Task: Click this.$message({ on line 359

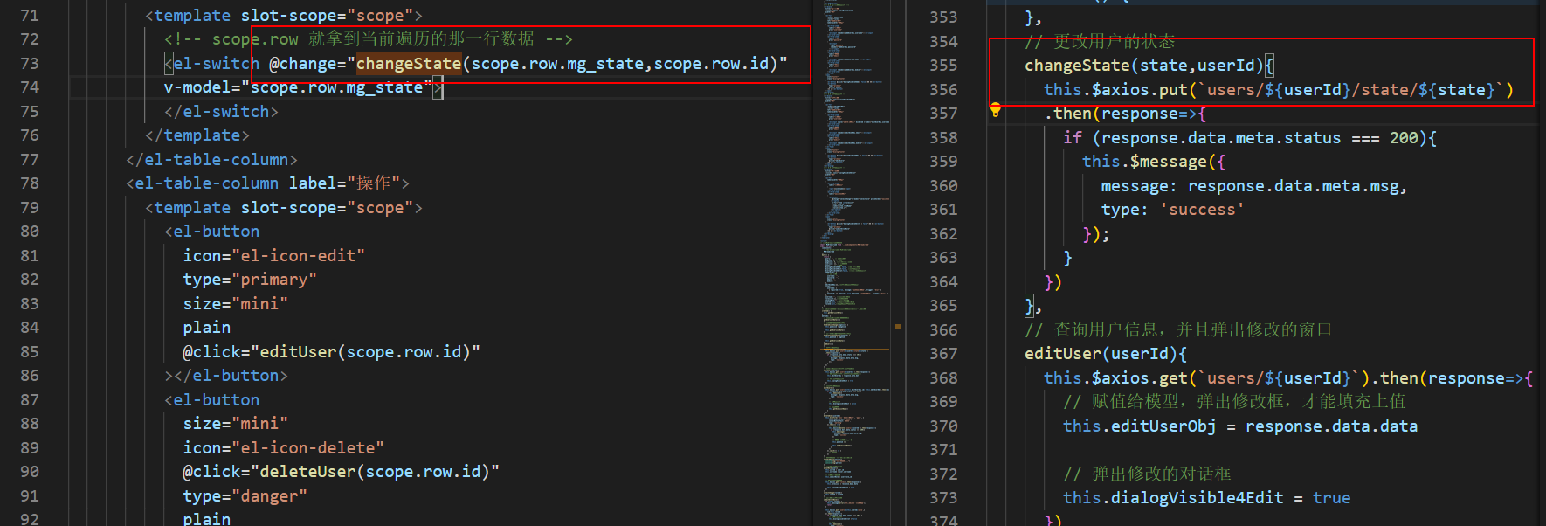Action: 1154,162
